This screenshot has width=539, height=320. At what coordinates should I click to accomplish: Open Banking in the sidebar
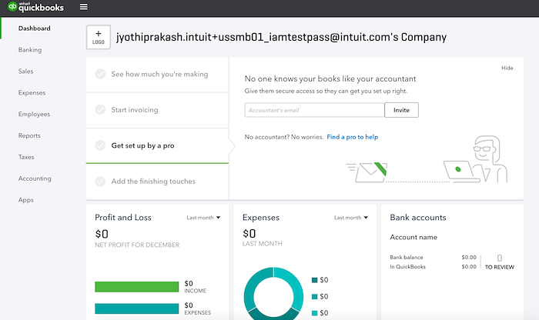coord(30,50)
